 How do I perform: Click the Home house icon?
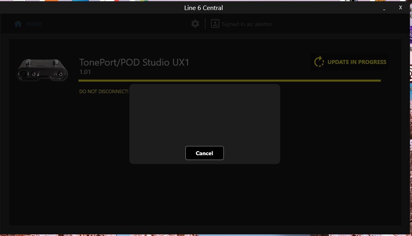pyautogui.click(x=18, y=24)
